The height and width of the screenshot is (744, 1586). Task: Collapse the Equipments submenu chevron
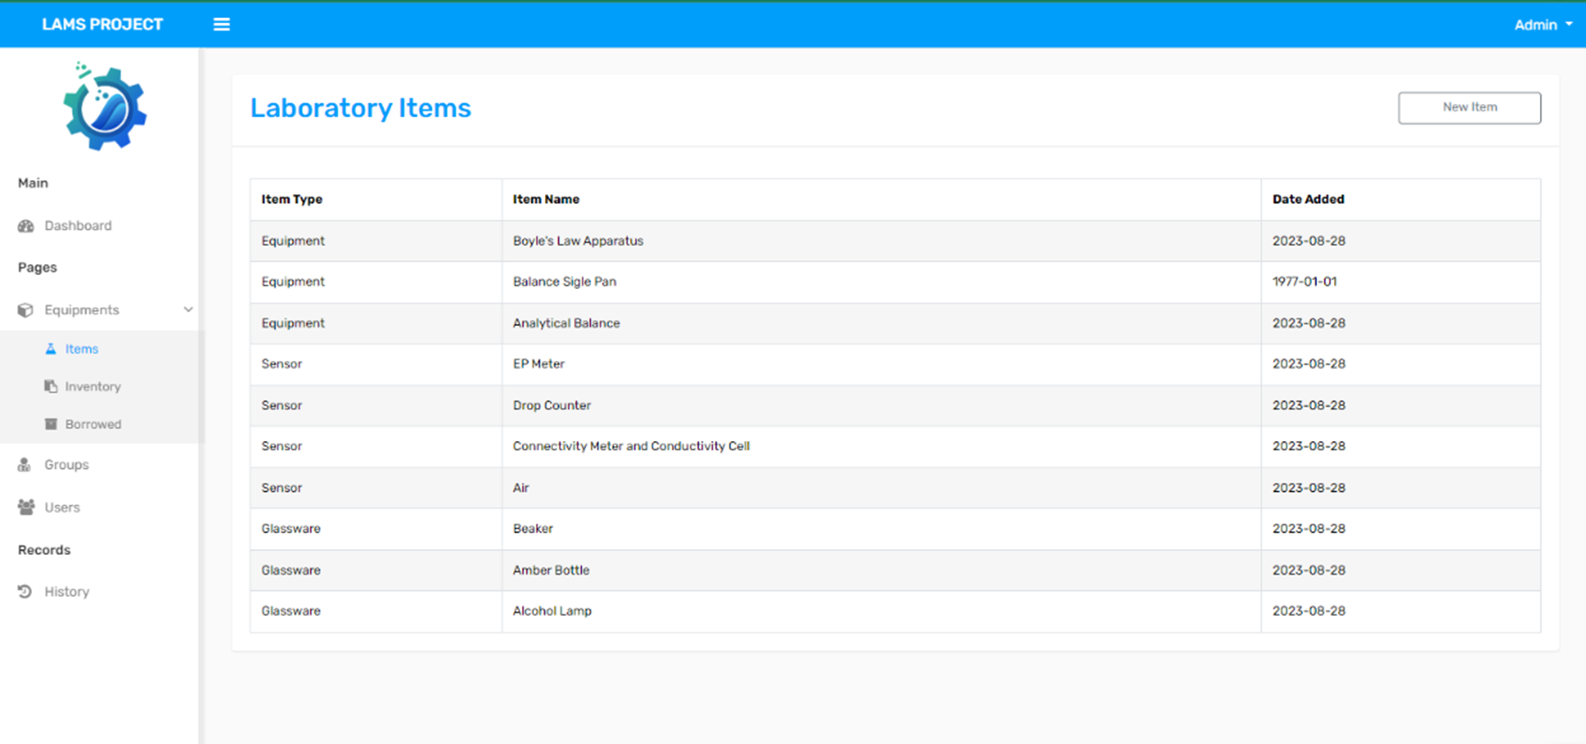pyautogui.click(x=188, y=310)
